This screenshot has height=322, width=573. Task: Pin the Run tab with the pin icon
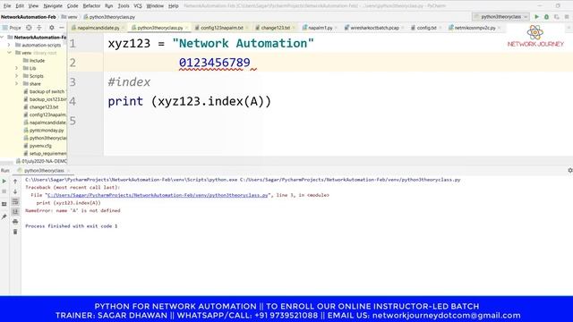(x=4, y=216)
